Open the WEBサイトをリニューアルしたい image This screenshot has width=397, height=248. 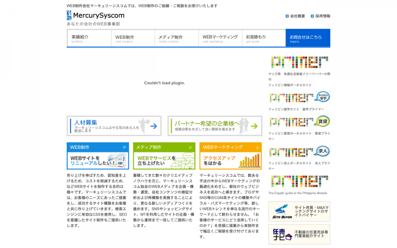click(98, 161)
